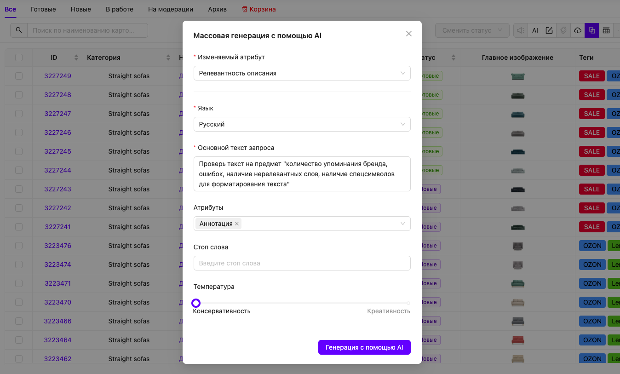
Task: Click the cloud download toolbar icon
Action: click(578, 30)
